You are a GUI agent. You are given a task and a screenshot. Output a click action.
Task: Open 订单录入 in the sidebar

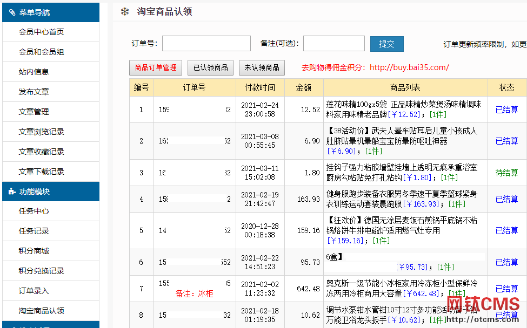tap(34, 291)
